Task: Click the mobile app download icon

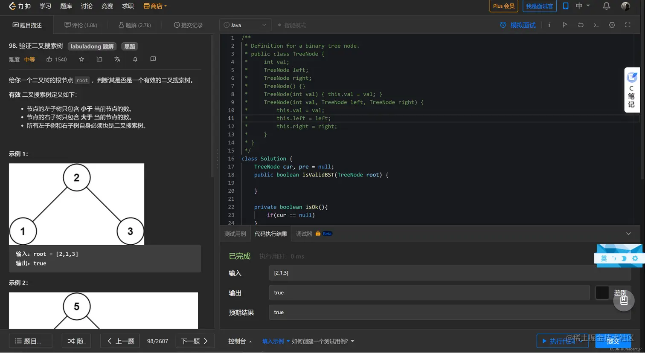Action: point(566,6)
